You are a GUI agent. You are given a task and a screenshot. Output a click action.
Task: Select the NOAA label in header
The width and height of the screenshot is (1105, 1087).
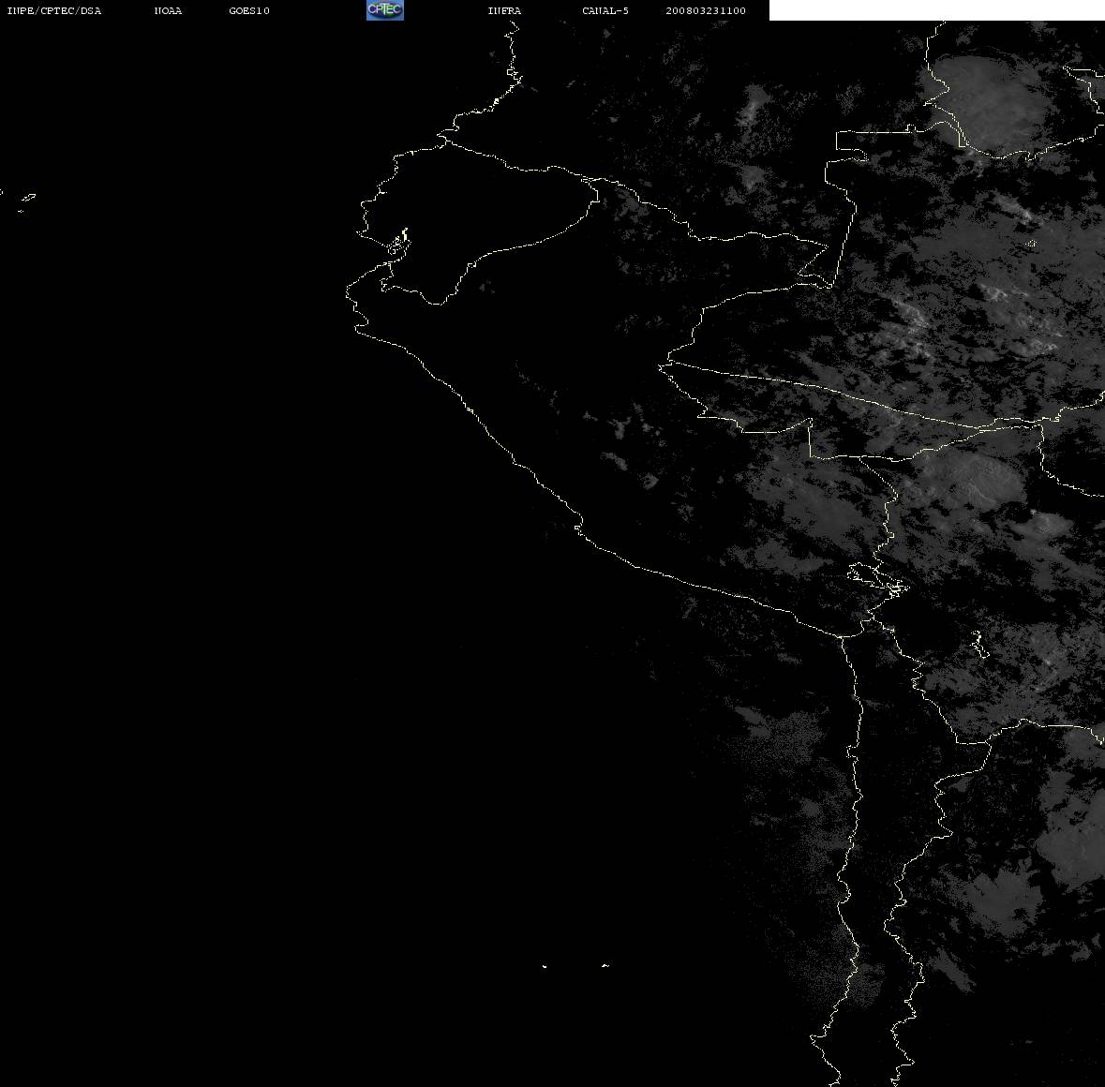tap(168, 10)
